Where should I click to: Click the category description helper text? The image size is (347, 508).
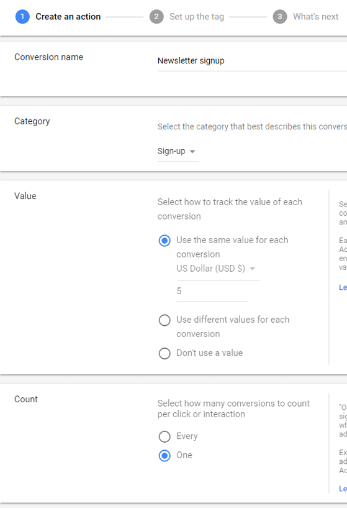[x=252, y=127]
